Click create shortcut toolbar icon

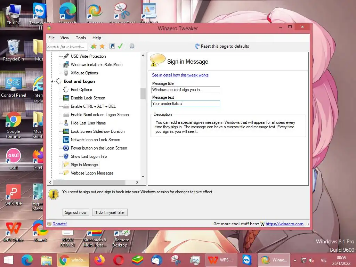112,46
